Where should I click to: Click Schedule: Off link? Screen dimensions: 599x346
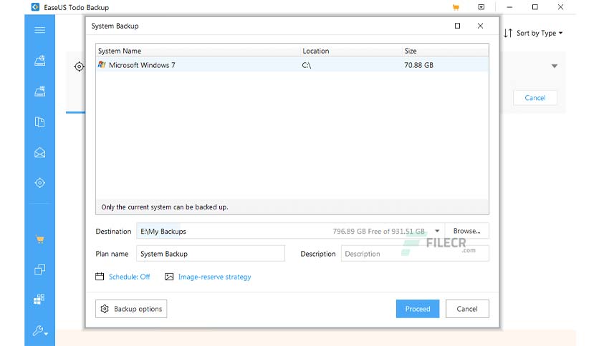click(129, 277)
